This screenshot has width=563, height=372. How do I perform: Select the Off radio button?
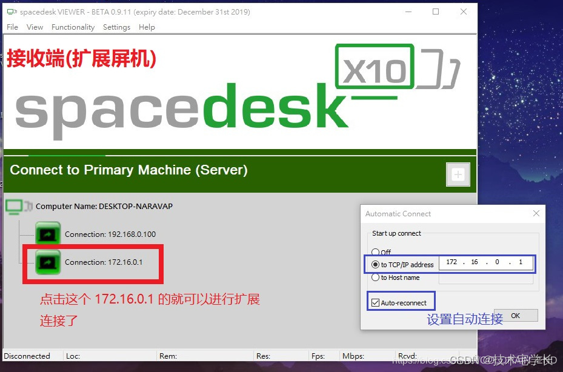[375, 251]
